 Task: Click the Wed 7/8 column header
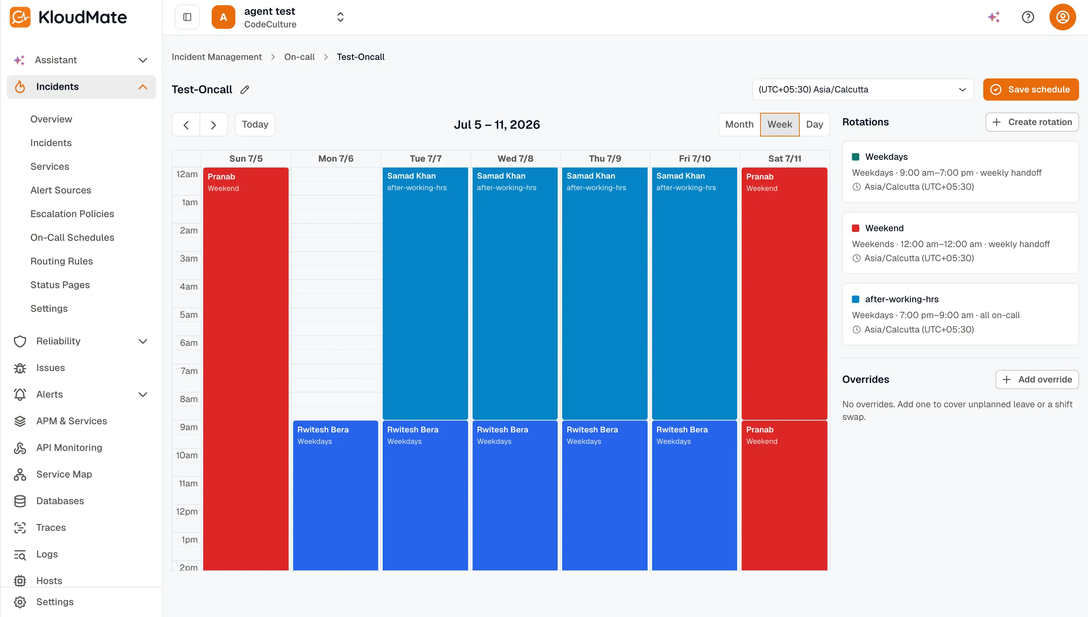(x=515, y=158)
